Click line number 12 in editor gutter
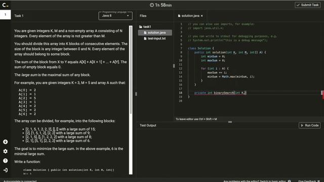Screen dimensions: 324x182 click(x=180, y=69)
